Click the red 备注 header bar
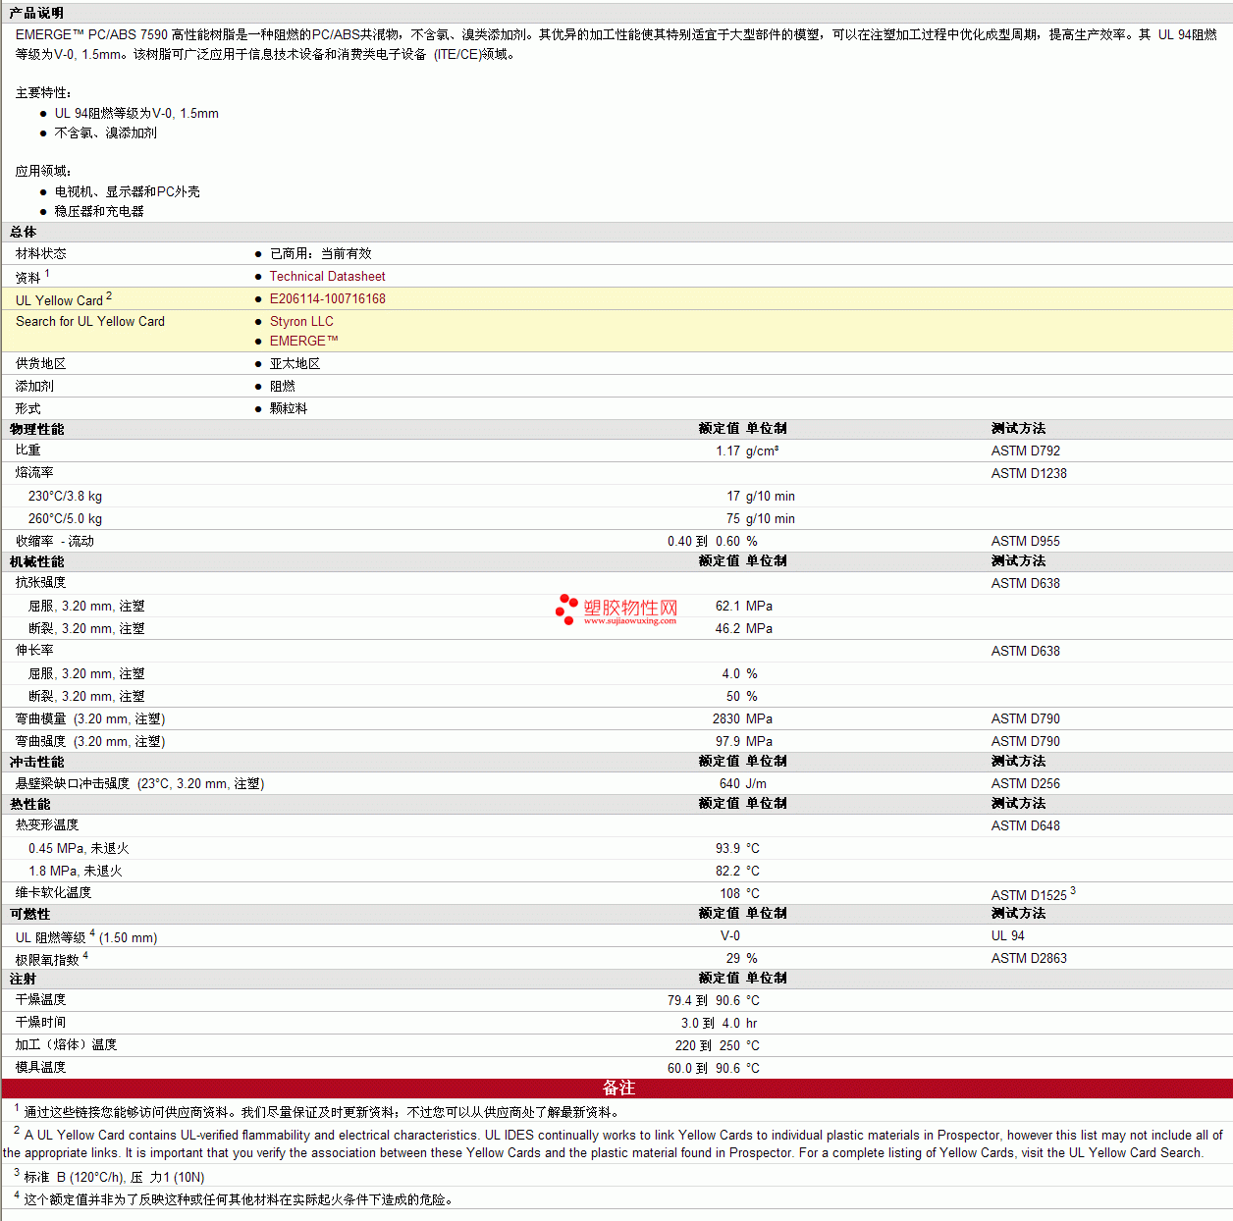This screenshot has width=1233, height=1221. pyautogui.click(x=617, y=1088)
